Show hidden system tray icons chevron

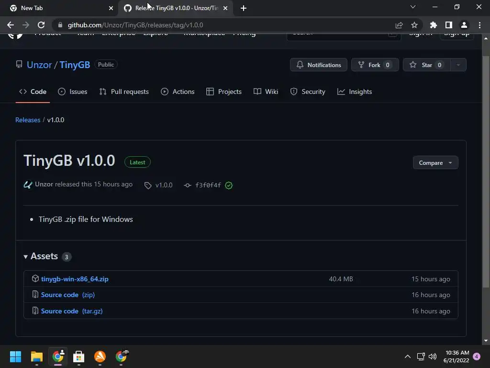click(408, 356)
